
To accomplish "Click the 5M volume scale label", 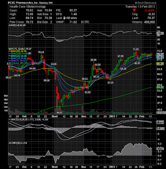I will pyautogui.click(x=6, y=96).
